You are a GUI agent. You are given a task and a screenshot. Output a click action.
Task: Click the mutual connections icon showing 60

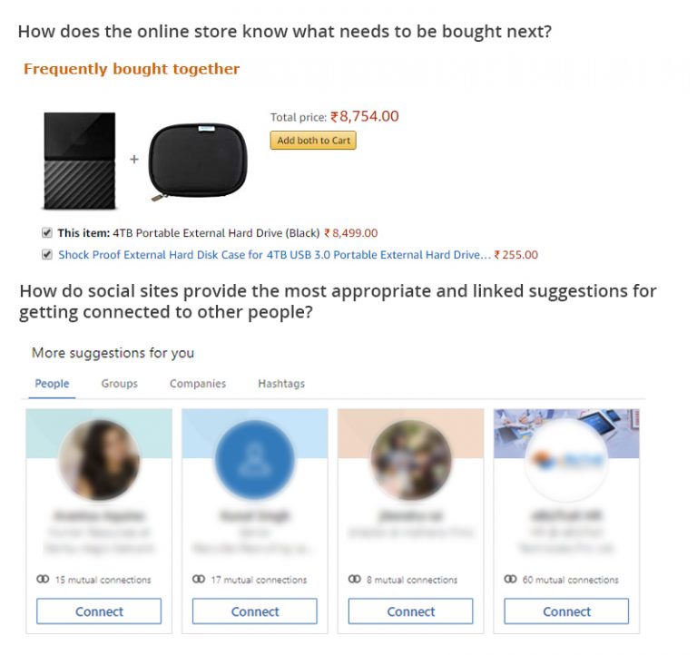coord(510,580)
